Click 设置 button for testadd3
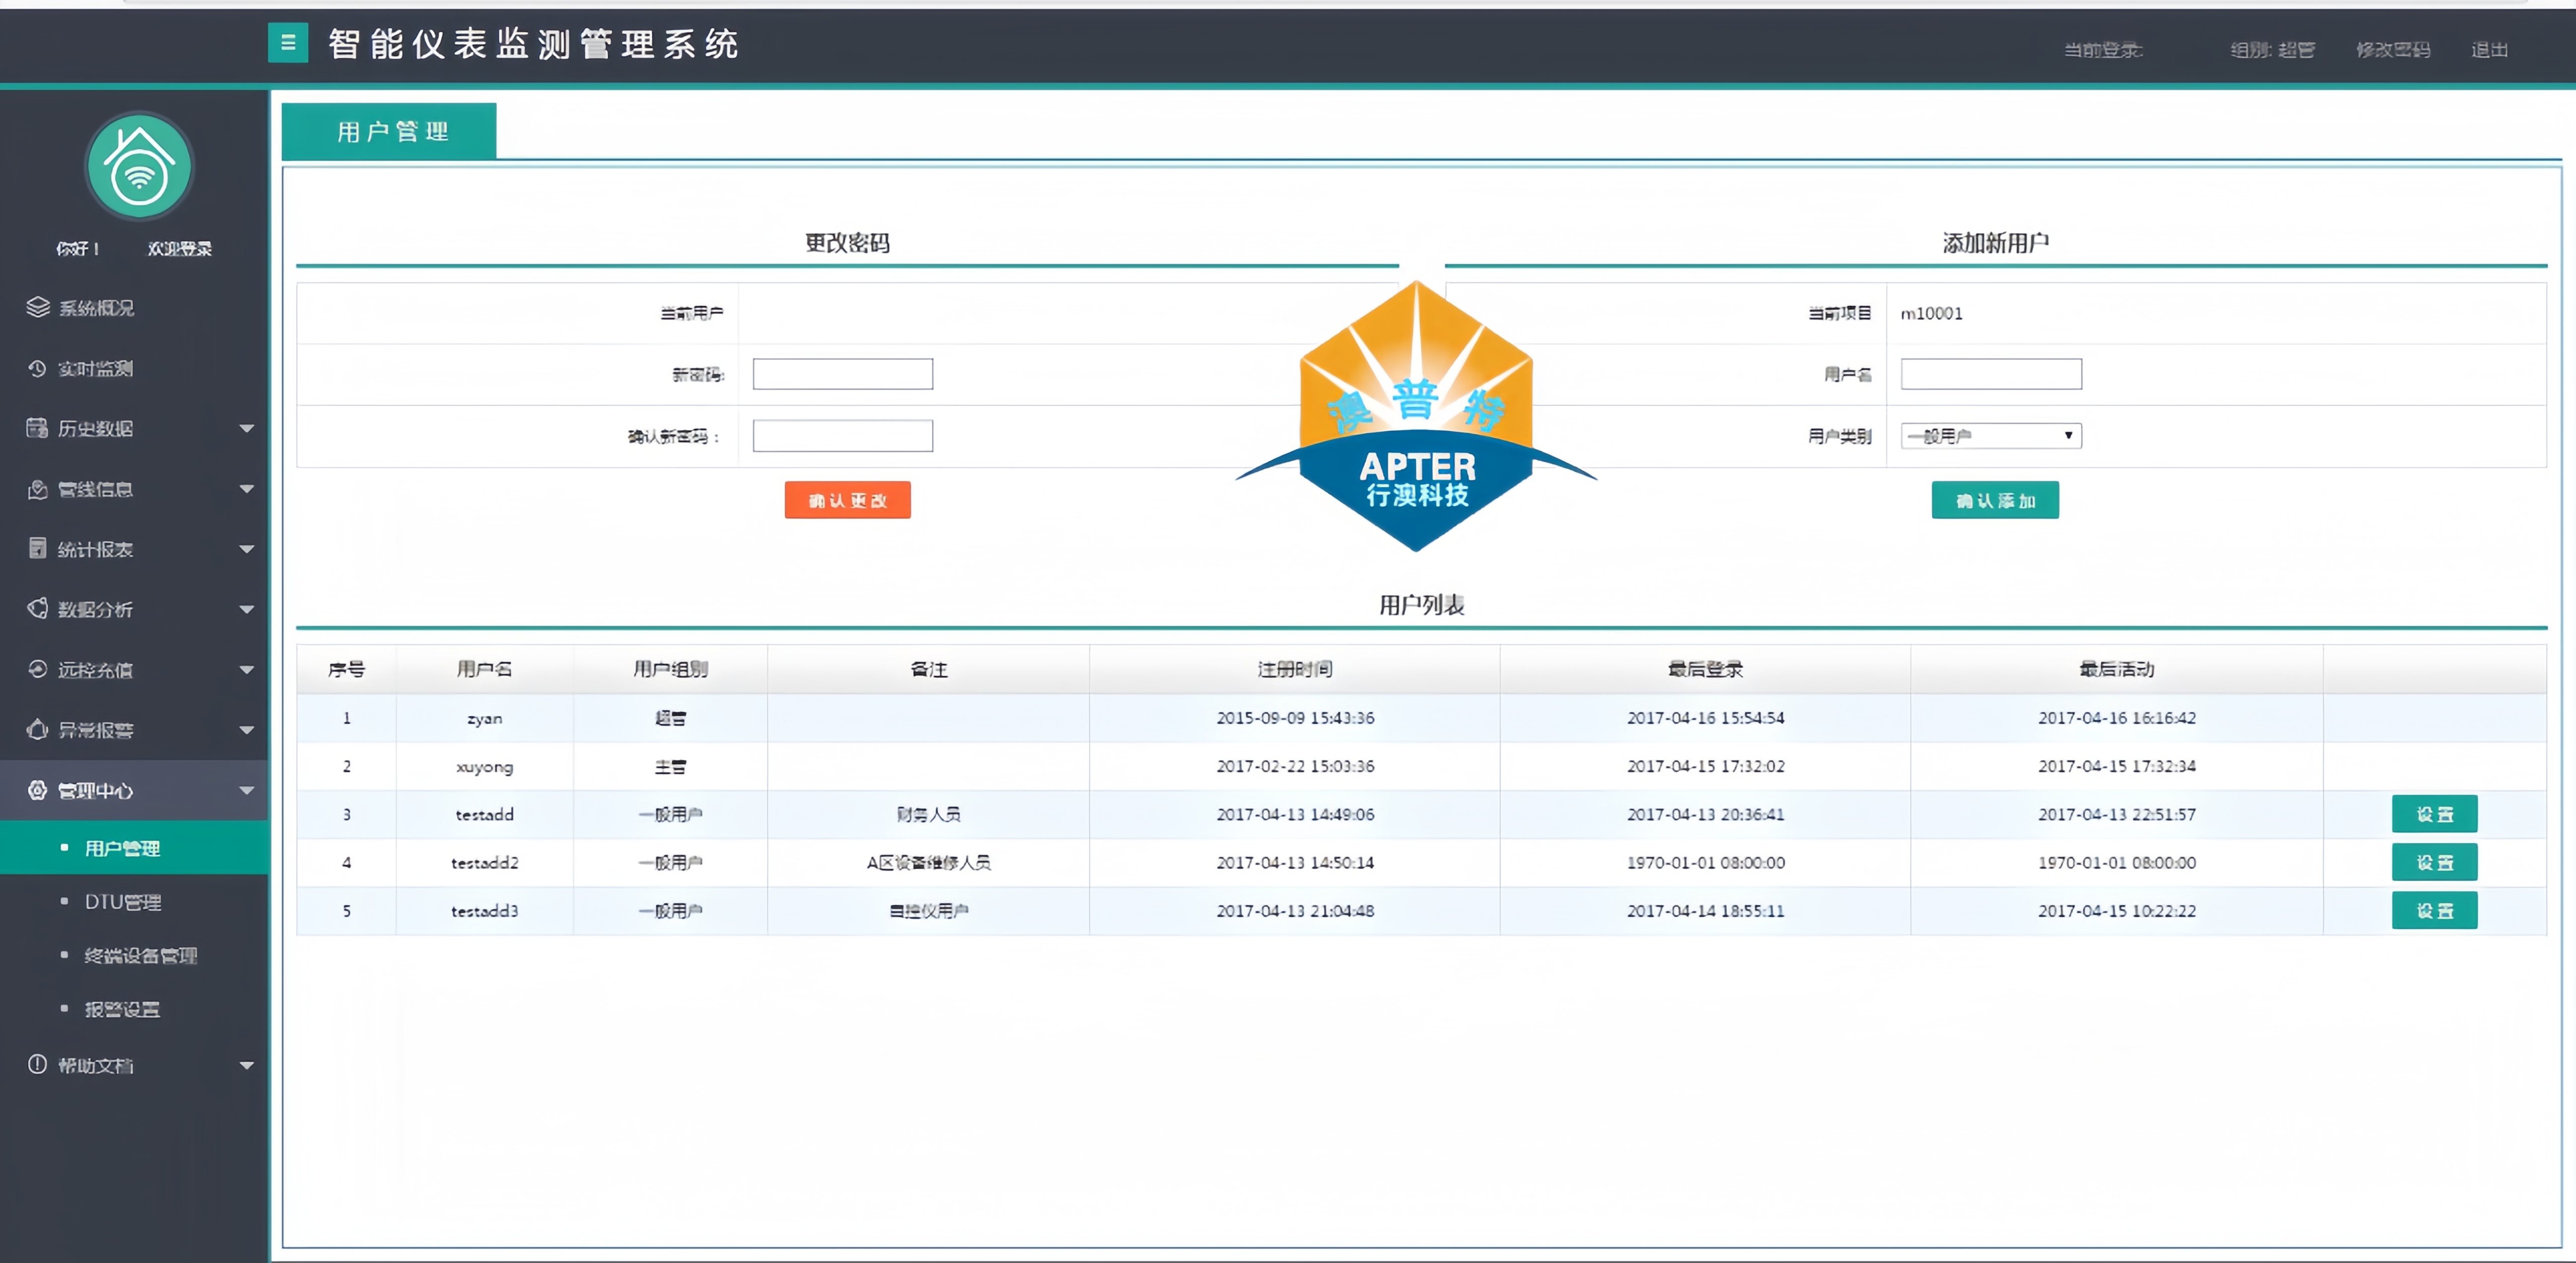Viewport: 2576px width, 1263px height. click(2434, 910)
